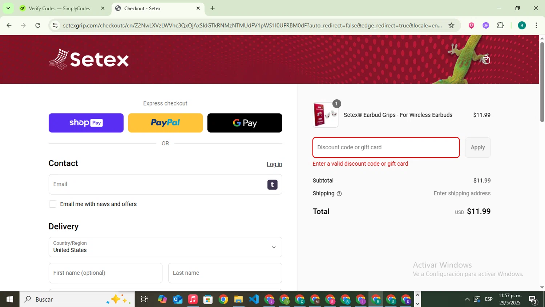The image size is (545, 307).
Task: Pay with Shop Pay express checkout
Action: click(86, 123)
